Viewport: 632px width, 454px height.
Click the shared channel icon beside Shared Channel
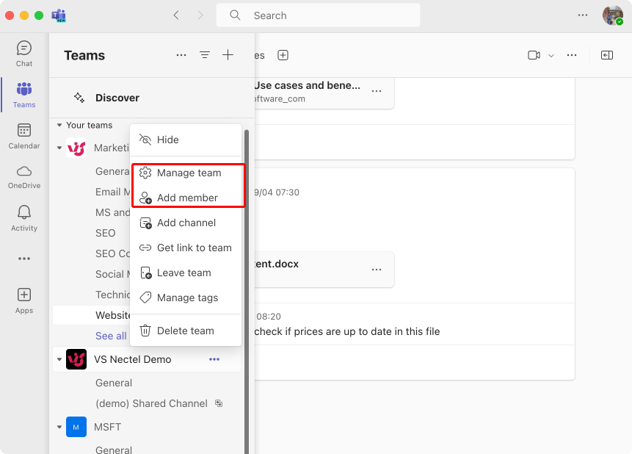pyautogui.click(x=219, y=403)
